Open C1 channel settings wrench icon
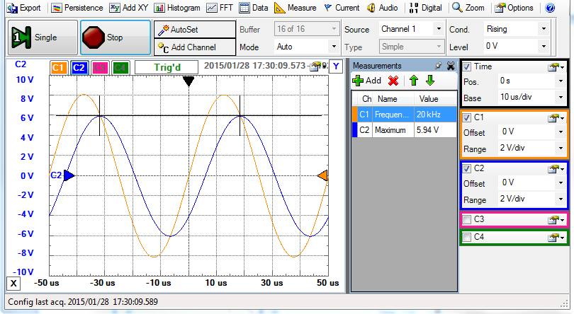 (556, 117)
